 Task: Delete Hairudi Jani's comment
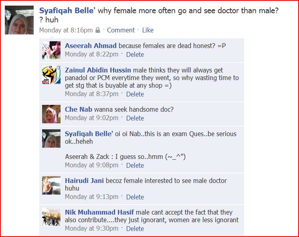[x=135, y=197]
